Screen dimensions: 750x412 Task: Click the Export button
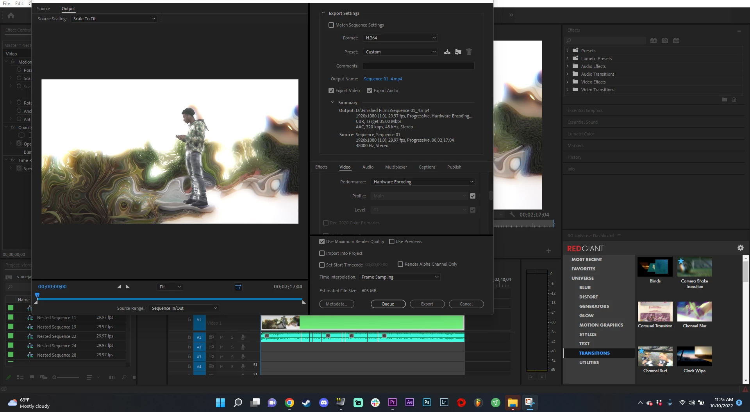(x=427, y=304)
